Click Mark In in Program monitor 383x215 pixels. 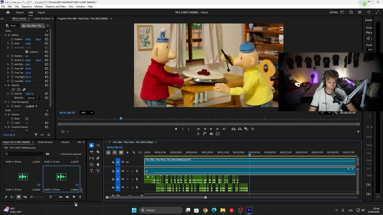click(183, 129)
